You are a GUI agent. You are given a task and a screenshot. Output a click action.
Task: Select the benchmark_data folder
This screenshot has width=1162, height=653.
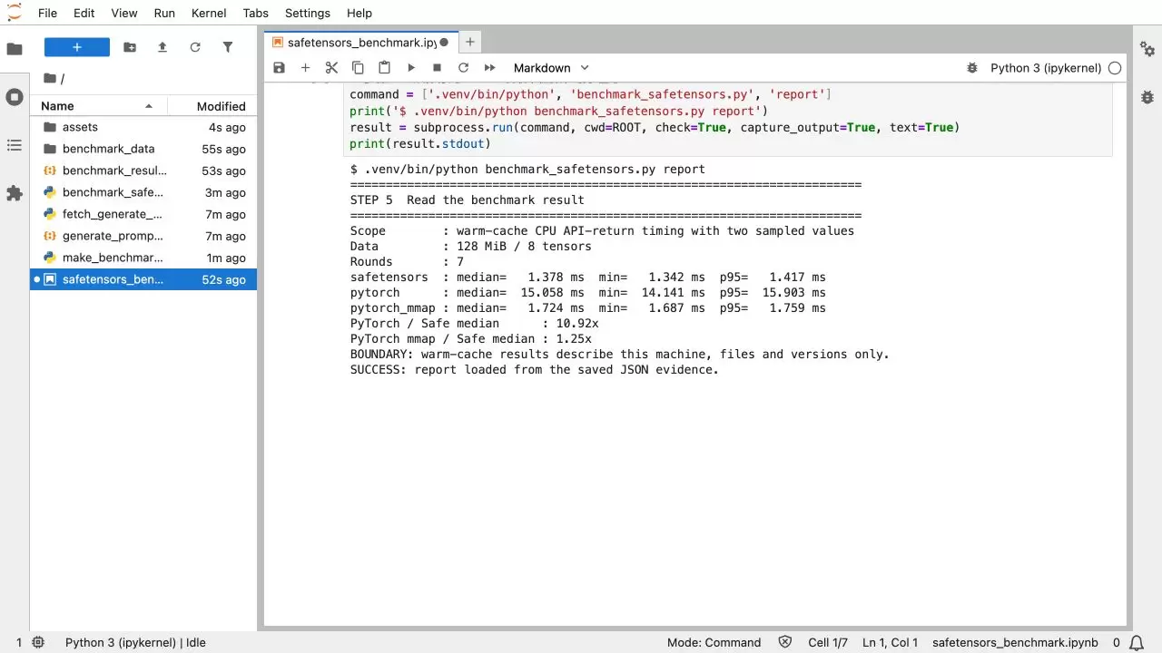[x=143, y=149]
